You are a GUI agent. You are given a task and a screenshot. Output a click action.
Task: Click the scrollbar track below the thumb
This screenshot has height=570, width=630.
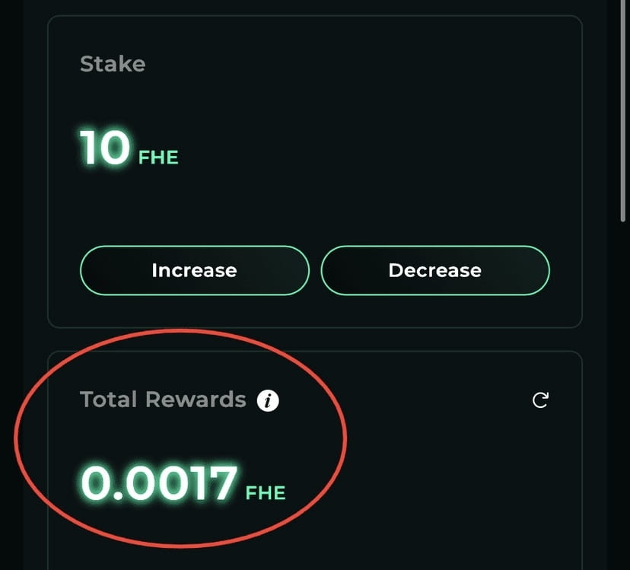coord(623,396)
